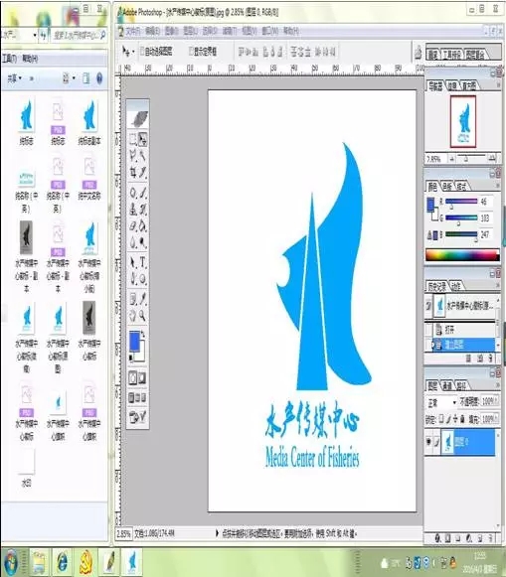Select the Magic Wand tool
506x577 pixels.
(x=143, y=156)
